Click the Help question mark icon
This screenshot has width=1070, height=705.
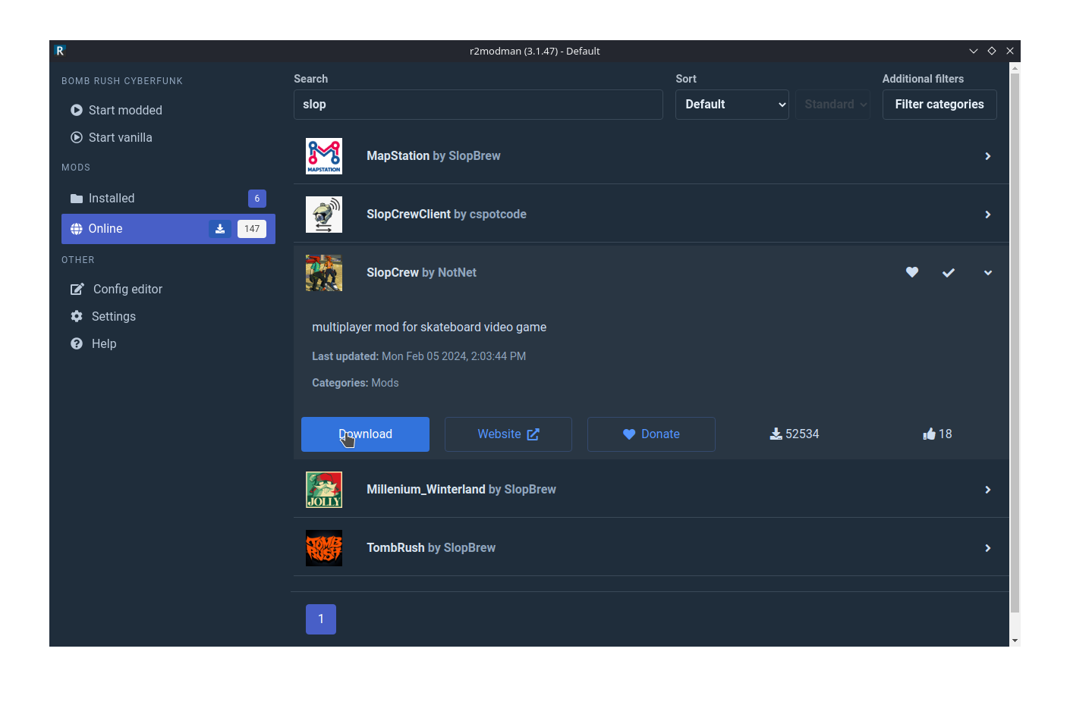(77, 343)
